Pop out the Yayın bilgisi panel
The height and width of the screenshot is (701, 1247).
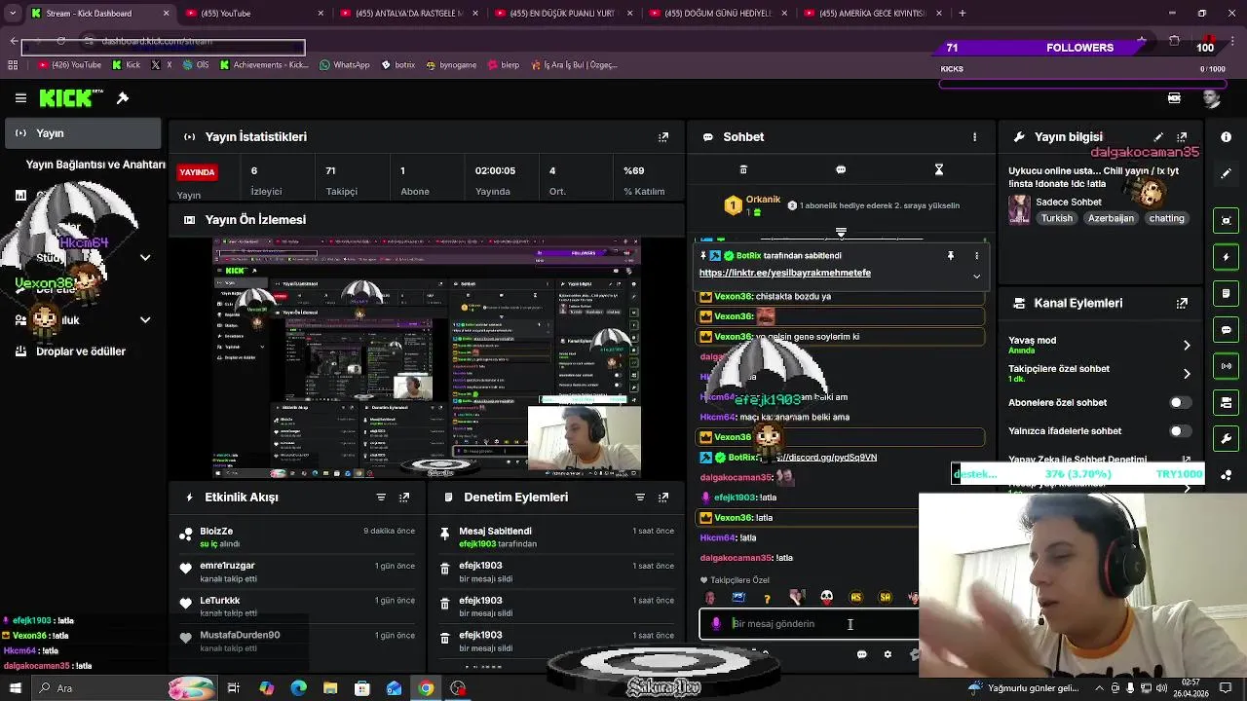tap(1182, 137)
